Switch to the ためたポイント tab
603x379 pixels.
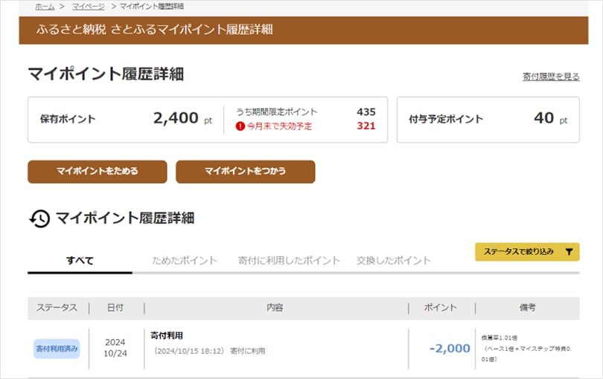(x=185, y=261)
